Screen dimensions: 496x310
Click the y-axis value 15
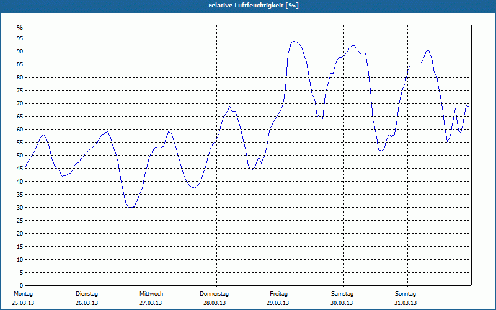click(x=20, y=246)
